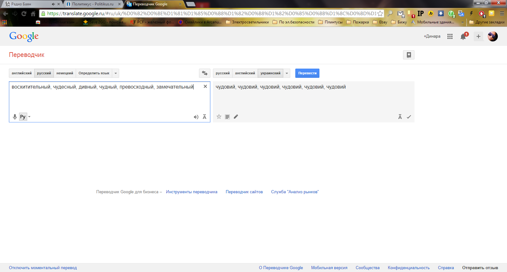The height and width of the screenshot is (272, 507).
Task: Swap source and target languages
Action: click(x=205, y=73)
